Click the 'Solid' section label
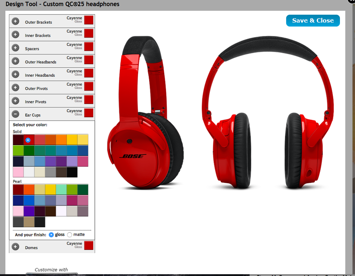The image size is (355, 276). pos(17,131)
